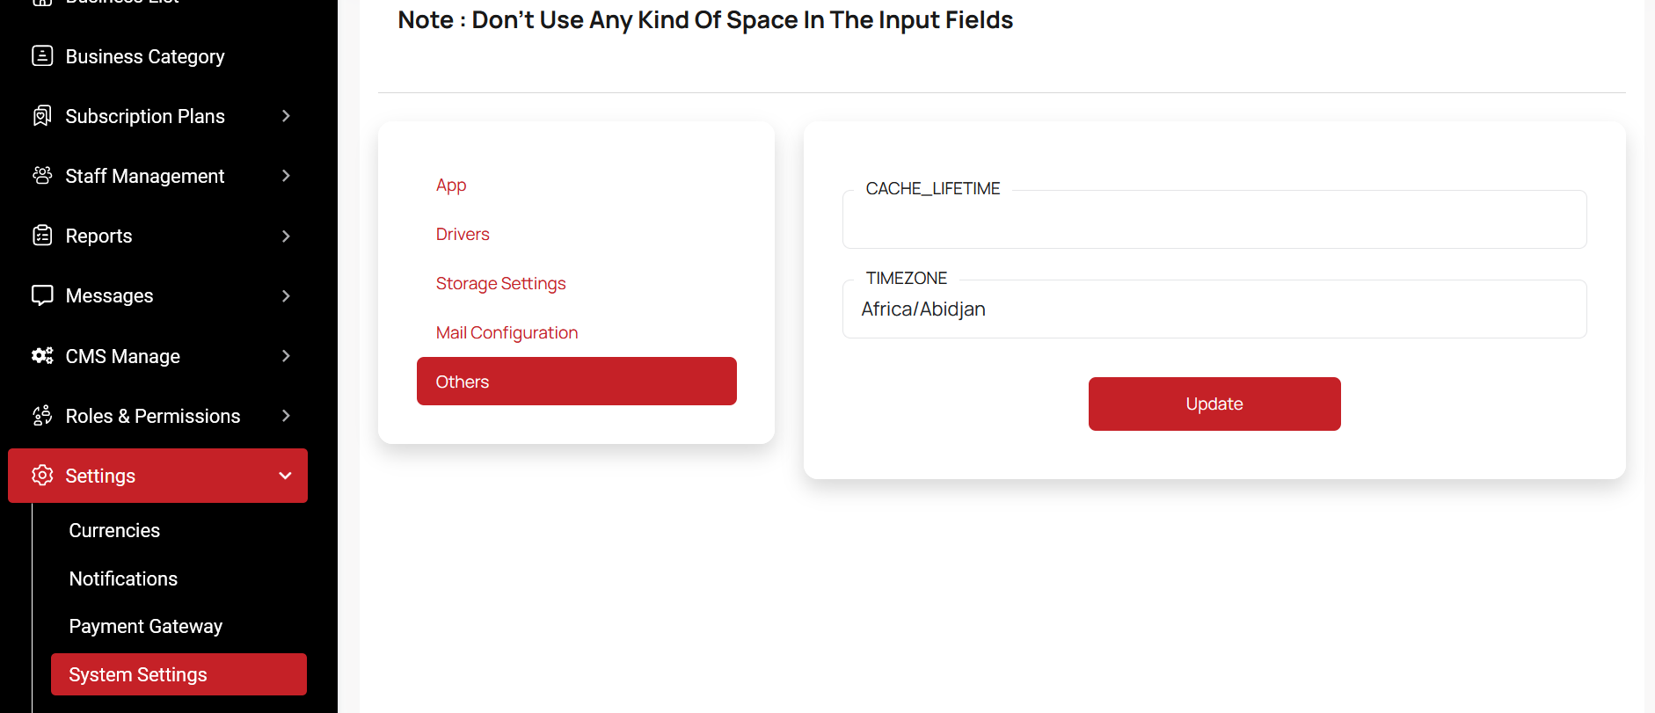Collapse the Settings menu chevron
Viewport: 1655px width, 713px height.
coord(285,476)
